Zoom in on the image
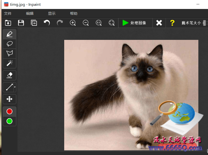208x155 pixels. (x=73, y=23)
